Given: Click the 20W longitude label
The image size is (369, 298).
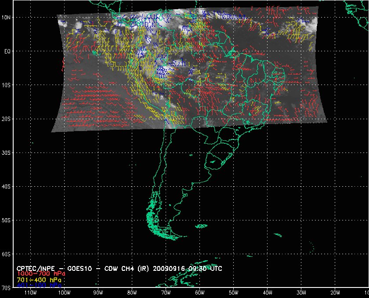Looking at the screenshot, I should click(x=335, y=293).
